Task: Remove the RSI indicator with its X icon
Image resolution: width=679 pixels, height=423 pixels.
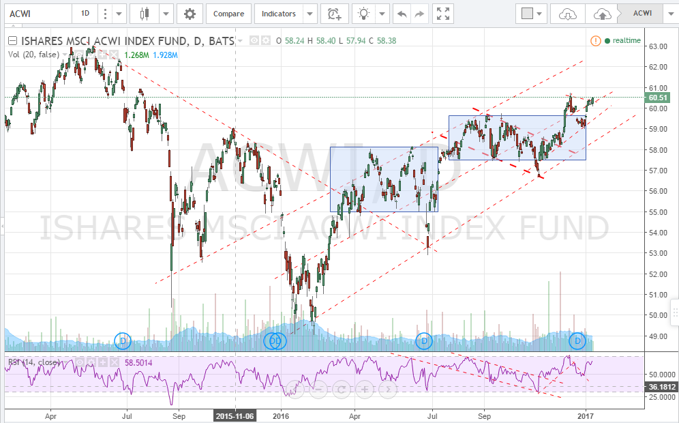Action: coord(114,362)
